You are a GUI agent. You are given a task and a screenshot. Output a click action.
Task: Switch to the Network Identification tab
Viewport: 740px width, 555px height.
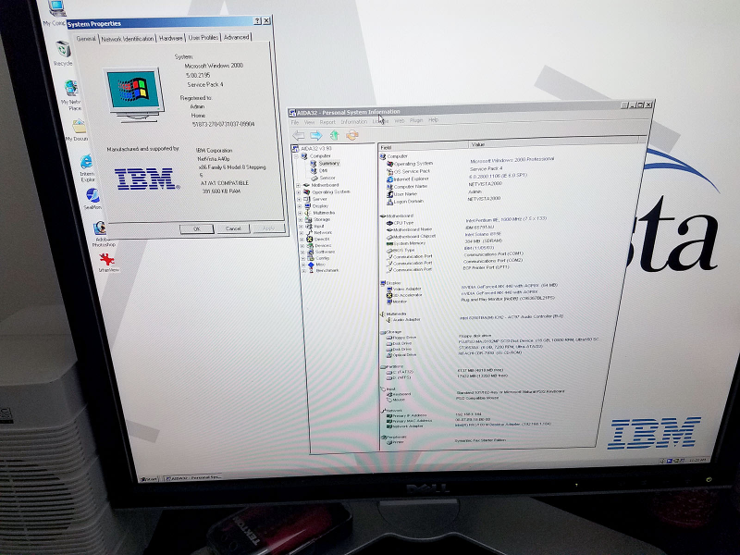click(x=128, y=39)
